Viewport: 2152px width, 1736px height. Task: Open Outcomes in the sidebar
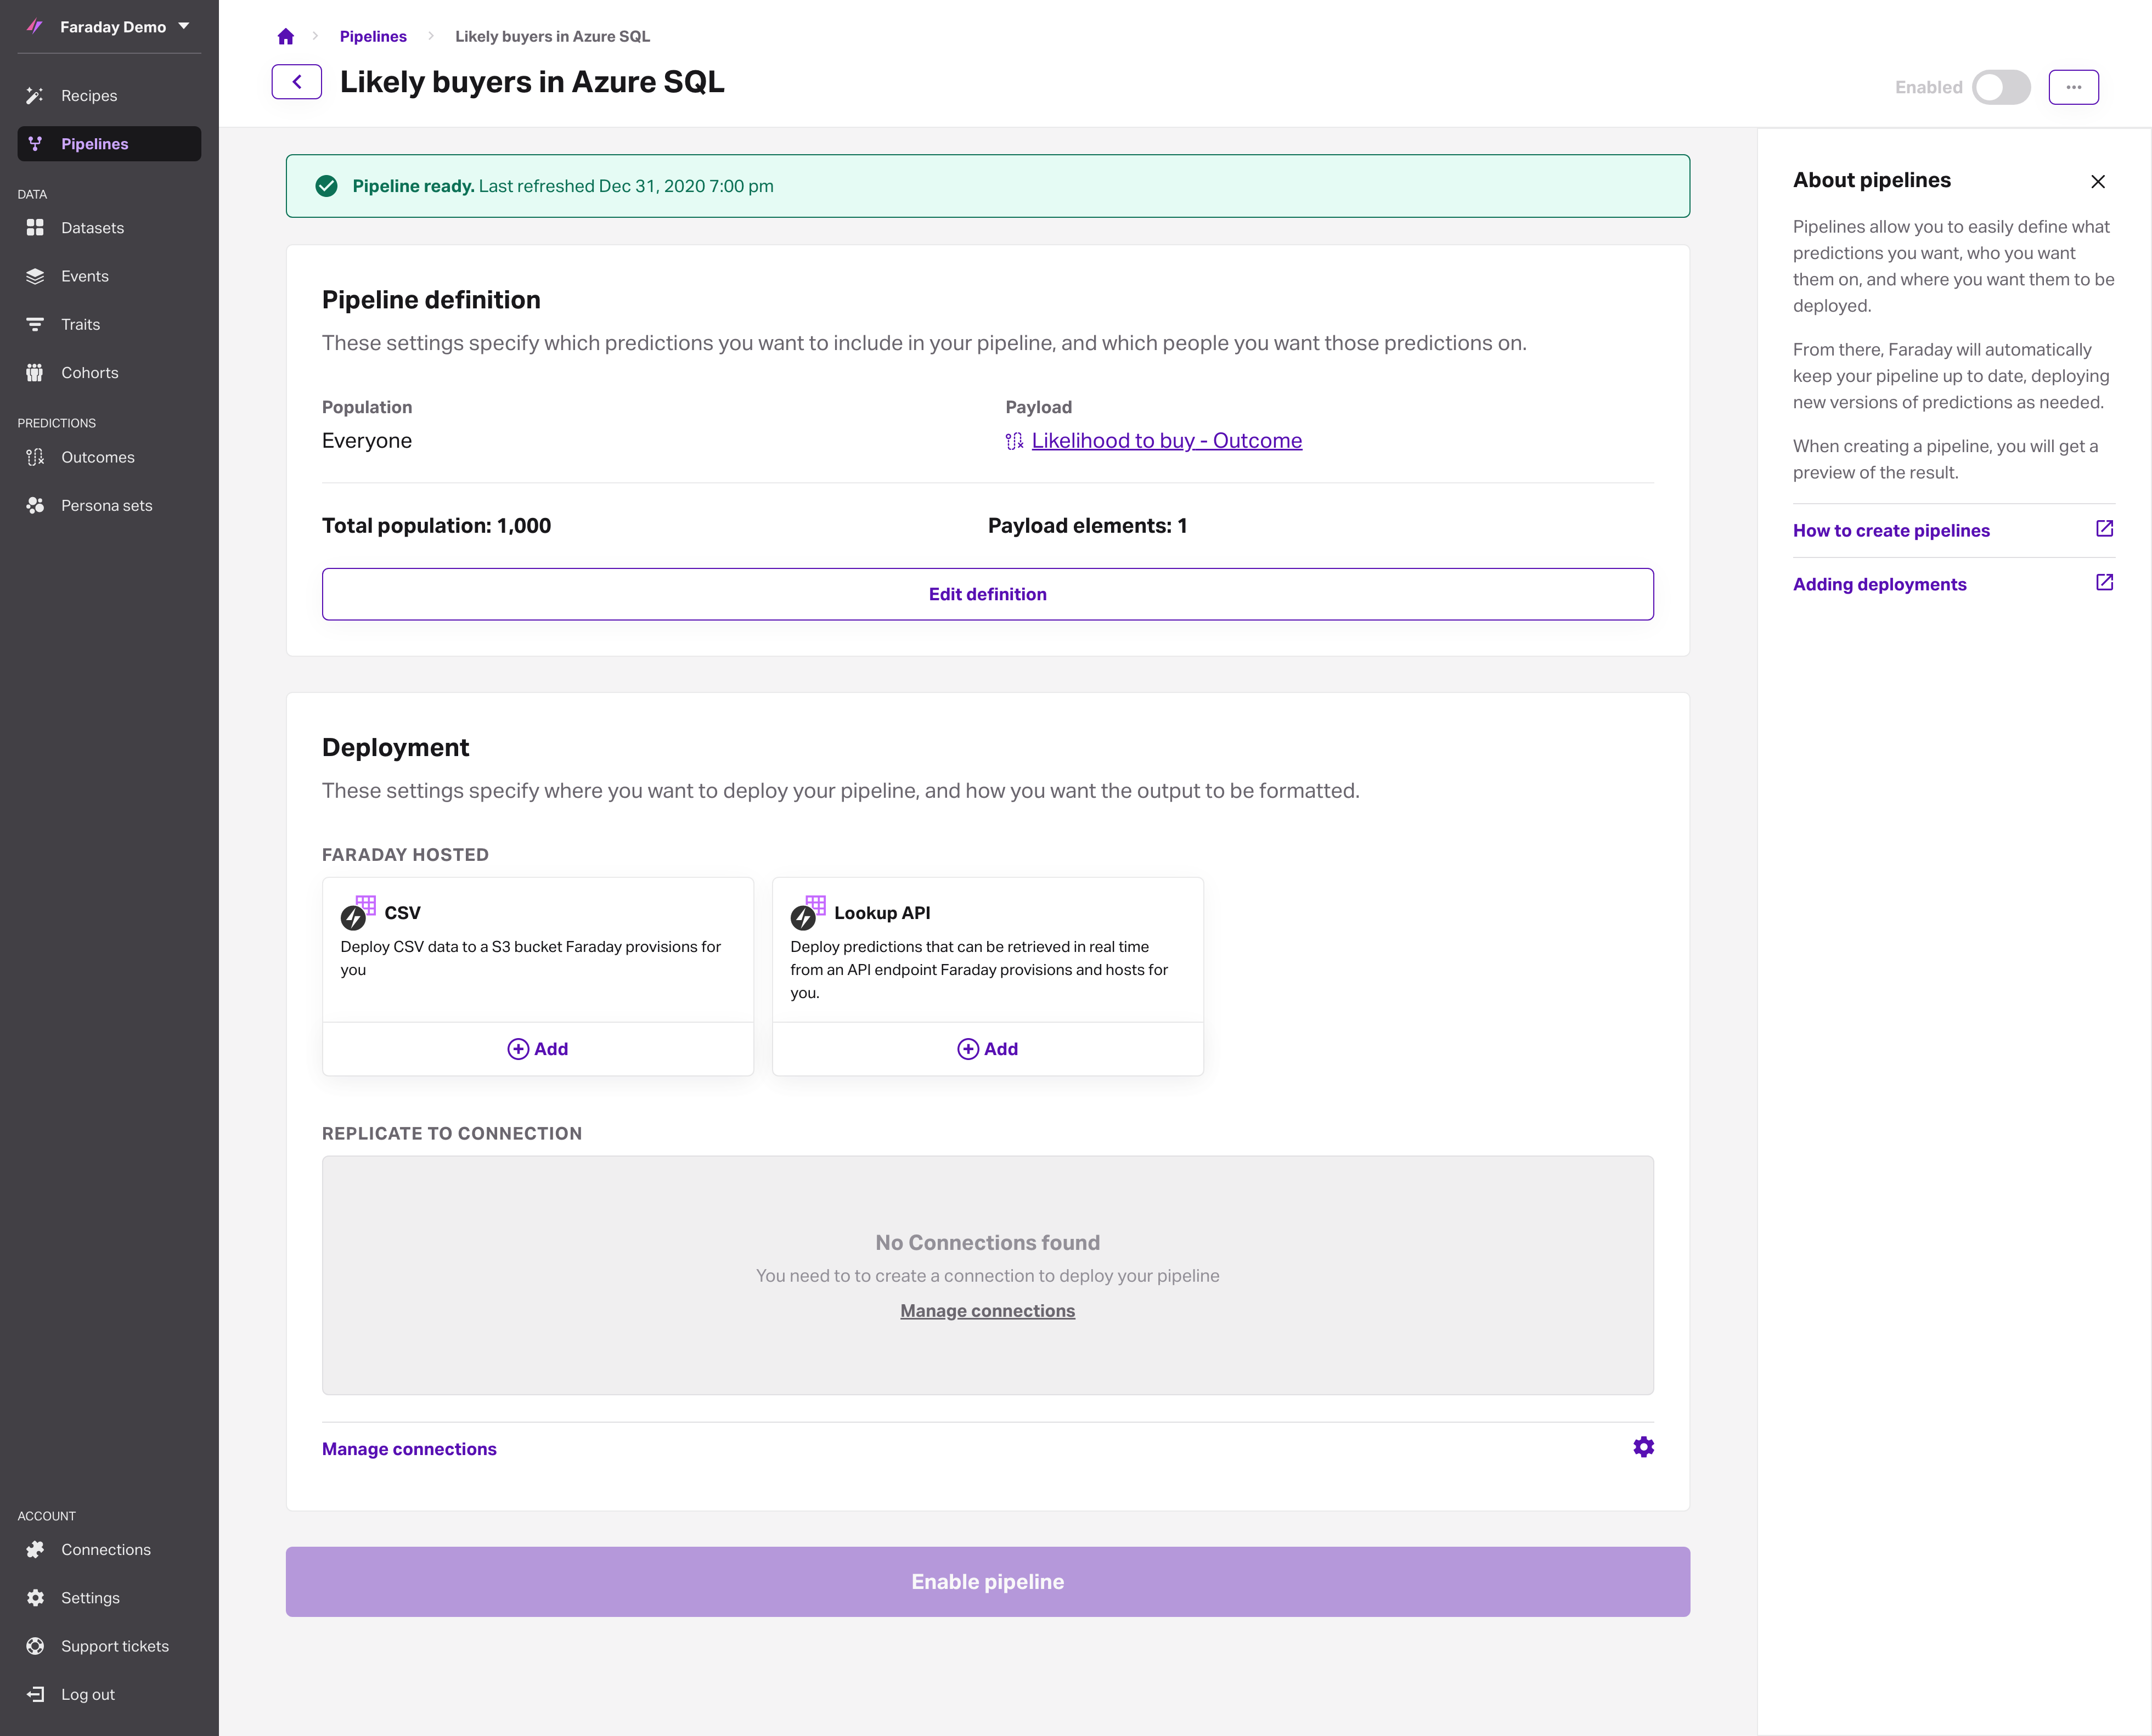pyautogui.click(x=109, y=457)
